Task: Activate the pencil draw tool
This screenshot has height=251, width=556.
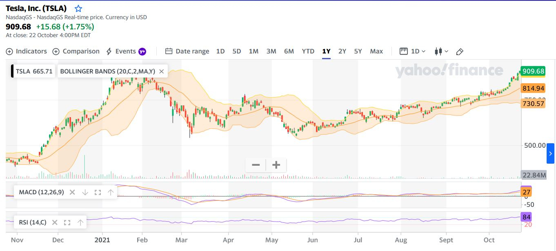Action: point(459,51)
